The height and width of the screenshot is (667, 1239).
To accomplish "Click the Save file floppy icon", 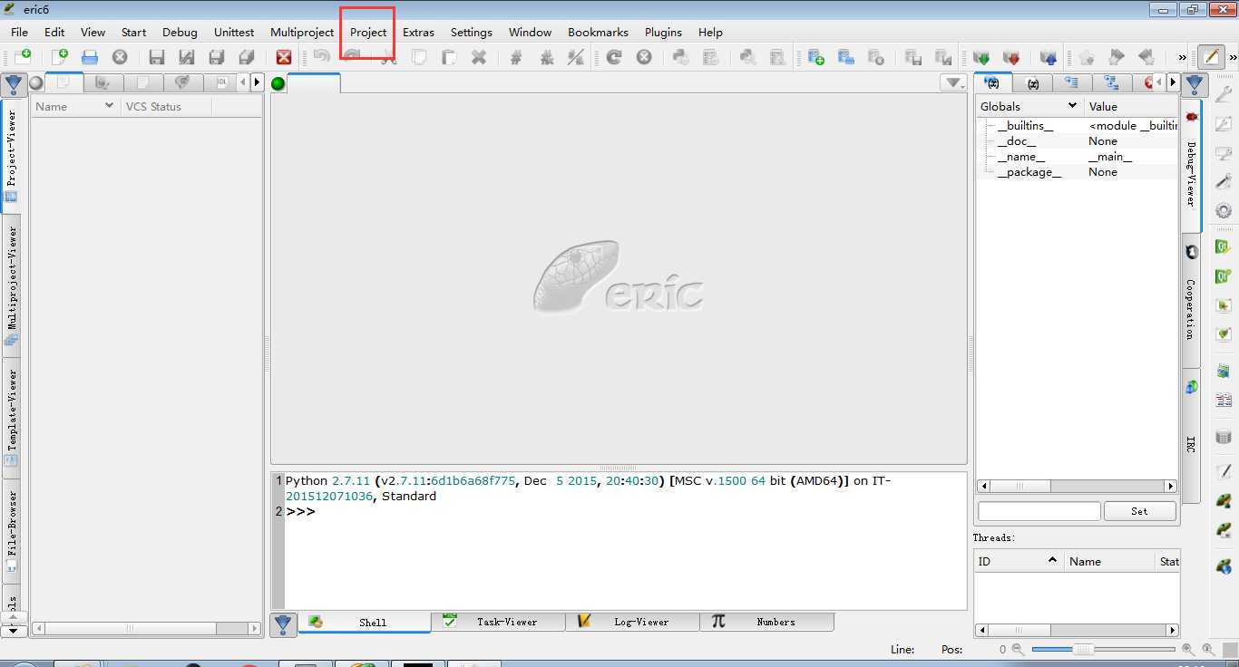I will [x=157, y=57].
